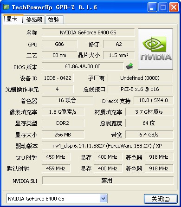The width and height of the screenshot is (181, 207).
Task: Click the 总线接口 label
Action: coord(95,90)
